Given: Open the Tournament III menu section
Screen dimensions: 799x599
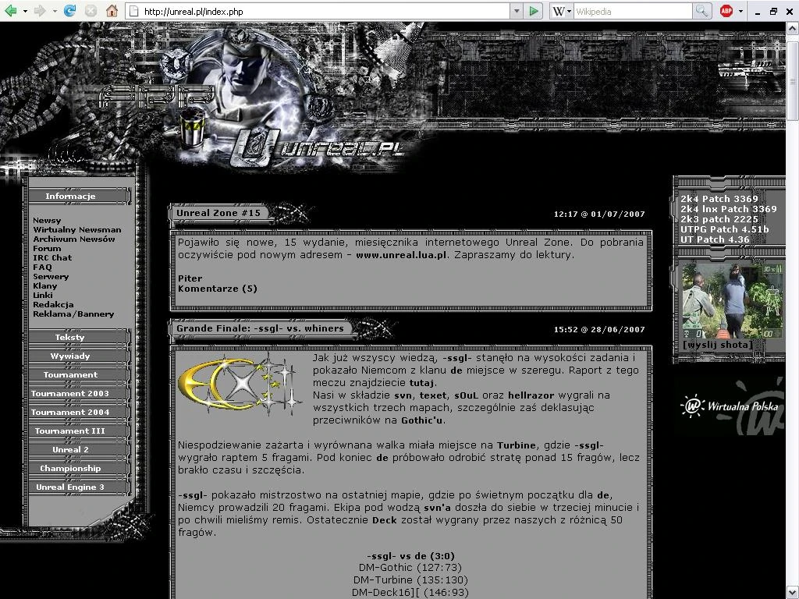Looking at the screenshot, I should (x=71, y=431).
